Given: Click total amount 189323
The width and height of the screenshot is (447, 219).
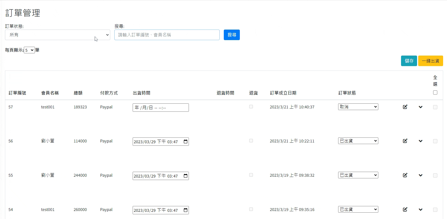Looking at the screenshot, I should 80,107.
